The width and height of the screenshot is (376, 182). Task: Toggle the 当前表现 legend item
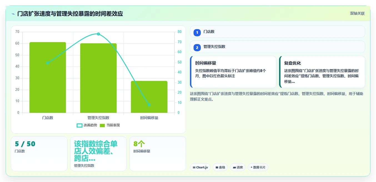click(x=110, y=125)
